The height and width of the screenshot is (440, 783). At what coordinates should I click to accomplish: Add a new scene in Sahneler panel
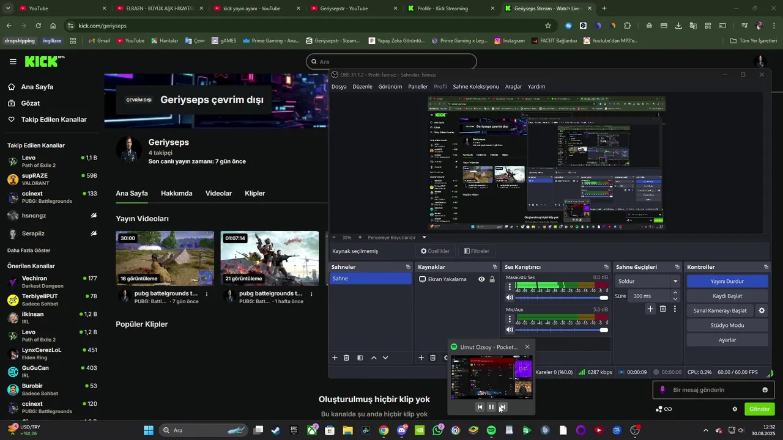pos(335,358)
